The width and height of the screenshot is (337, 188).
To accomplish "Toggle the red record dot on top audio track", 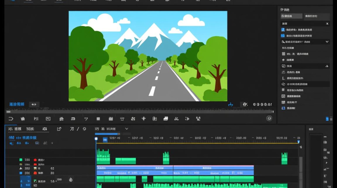I will tap(35, 160).
